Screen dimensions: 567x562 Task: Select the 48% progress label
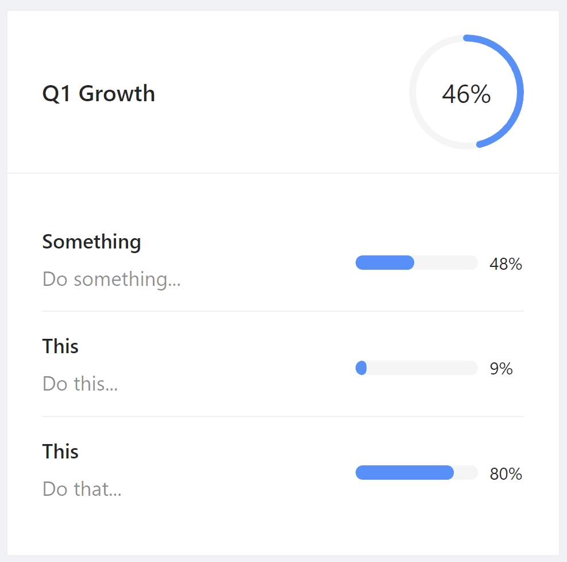506,264
